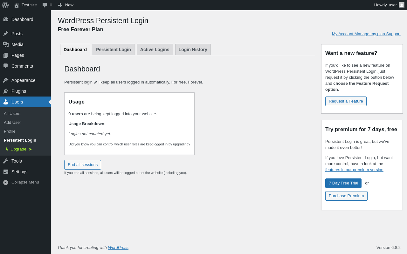Click the 7 Day Free Trial button

pos(343,183)
